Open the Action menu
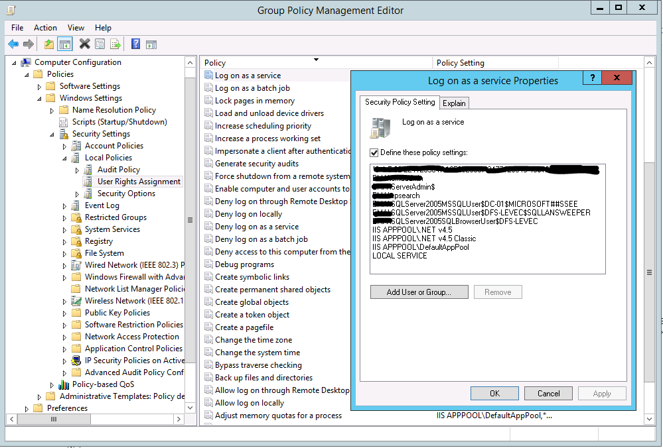Screen dimensions: 663x448 click(45, 28)
